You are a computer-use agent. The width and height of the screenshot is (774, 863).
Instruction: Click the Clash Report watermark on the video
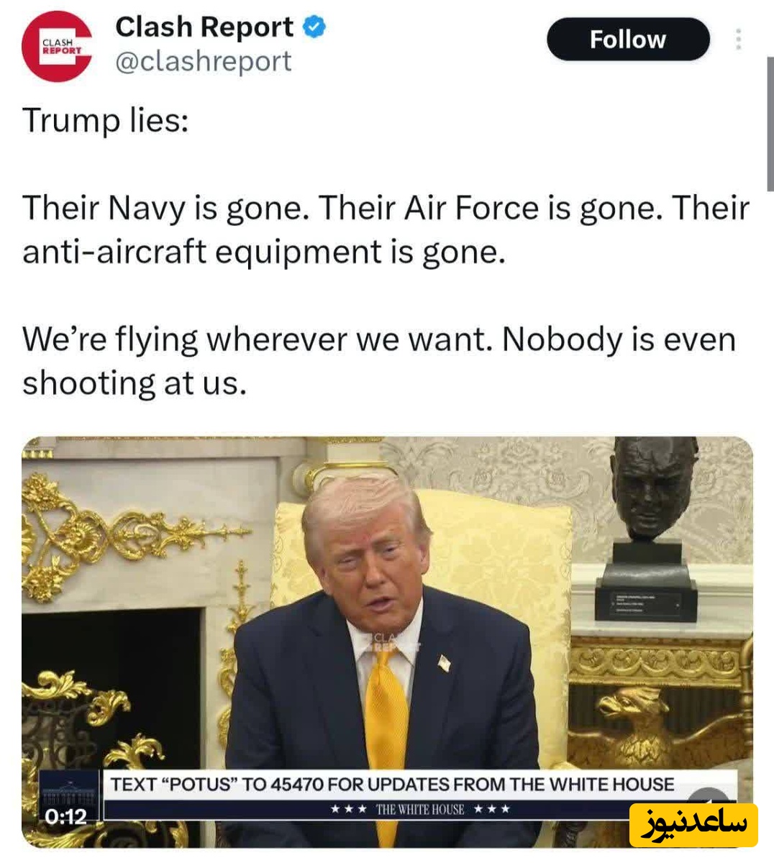(393, 643)
